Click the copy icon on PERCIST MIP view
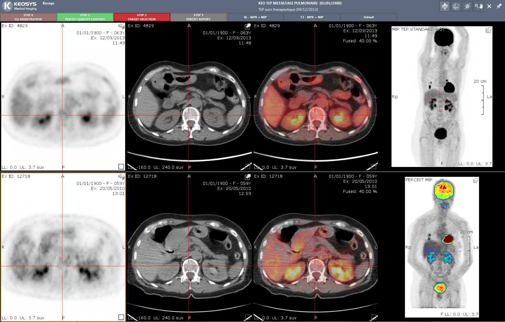The width and height of the screenshot is (505, 322). pyautogui.click(x=476, y=180)
